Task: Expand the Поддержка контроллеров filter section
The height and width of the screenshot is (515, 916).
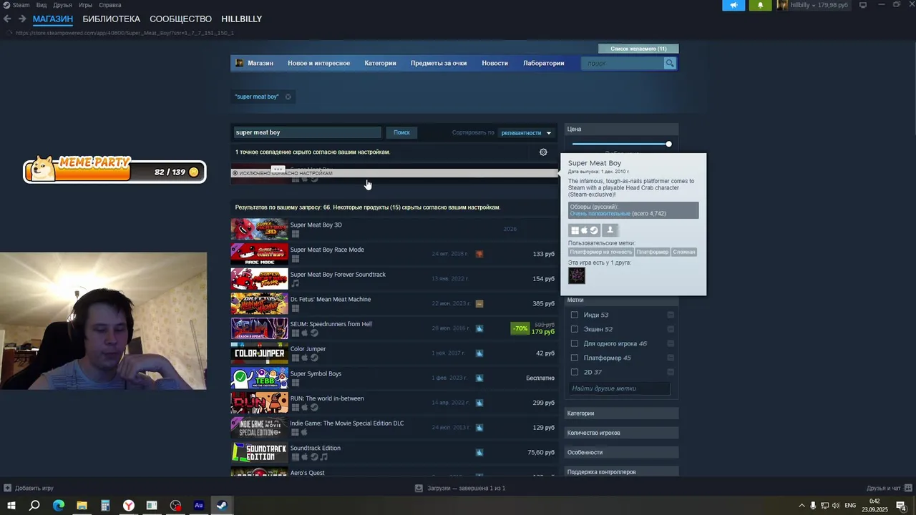Action: tap(621, 471)
